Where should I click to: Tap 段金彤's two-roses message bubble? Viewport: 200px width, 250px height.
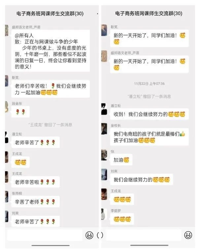[x=20, y=111]
